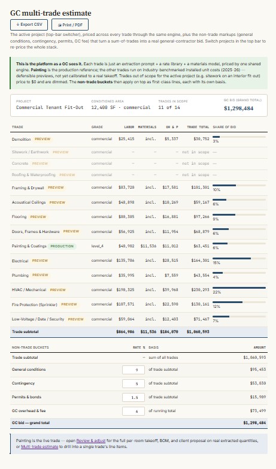Click the dimmed Concrete trade row
This screenshot has height=469, width=276.
pos(139,164)
